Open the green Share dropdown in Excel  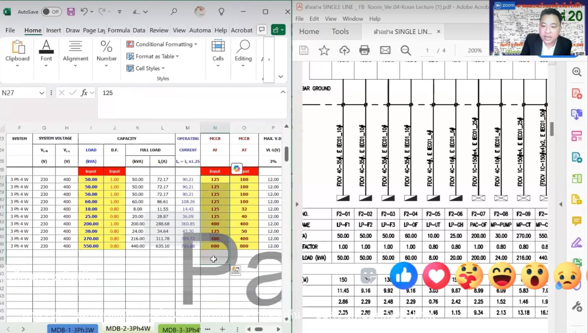[278, 30]
